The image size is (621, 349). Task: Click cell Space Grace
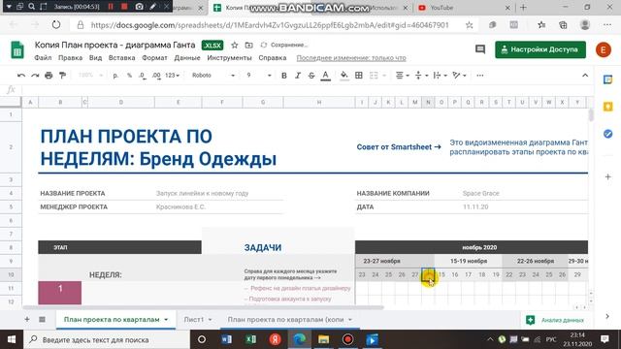[x=481, y=194]
